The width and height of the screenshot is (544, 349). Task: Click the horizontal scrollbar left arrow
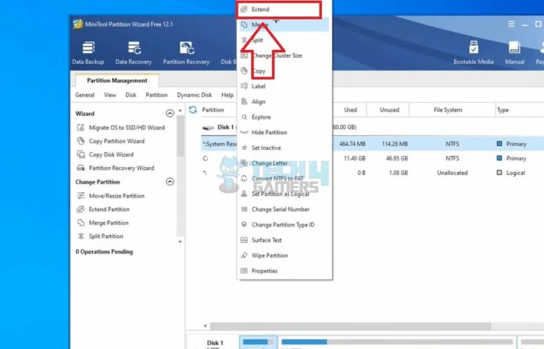click(206, 326)
